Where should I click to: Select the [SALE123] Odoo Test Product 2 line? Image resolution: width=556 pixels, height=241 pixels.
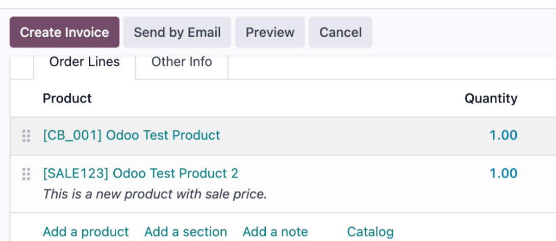tap(140, 174)
